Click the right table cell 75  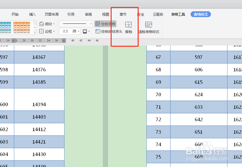tap(158, 157)
